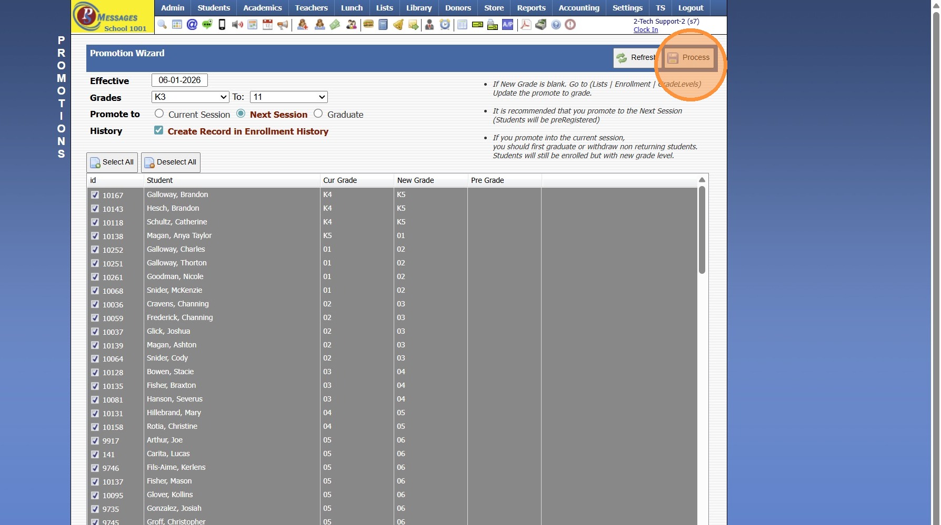
Task: Open the at-sign email icon
Action: [192, 25]
